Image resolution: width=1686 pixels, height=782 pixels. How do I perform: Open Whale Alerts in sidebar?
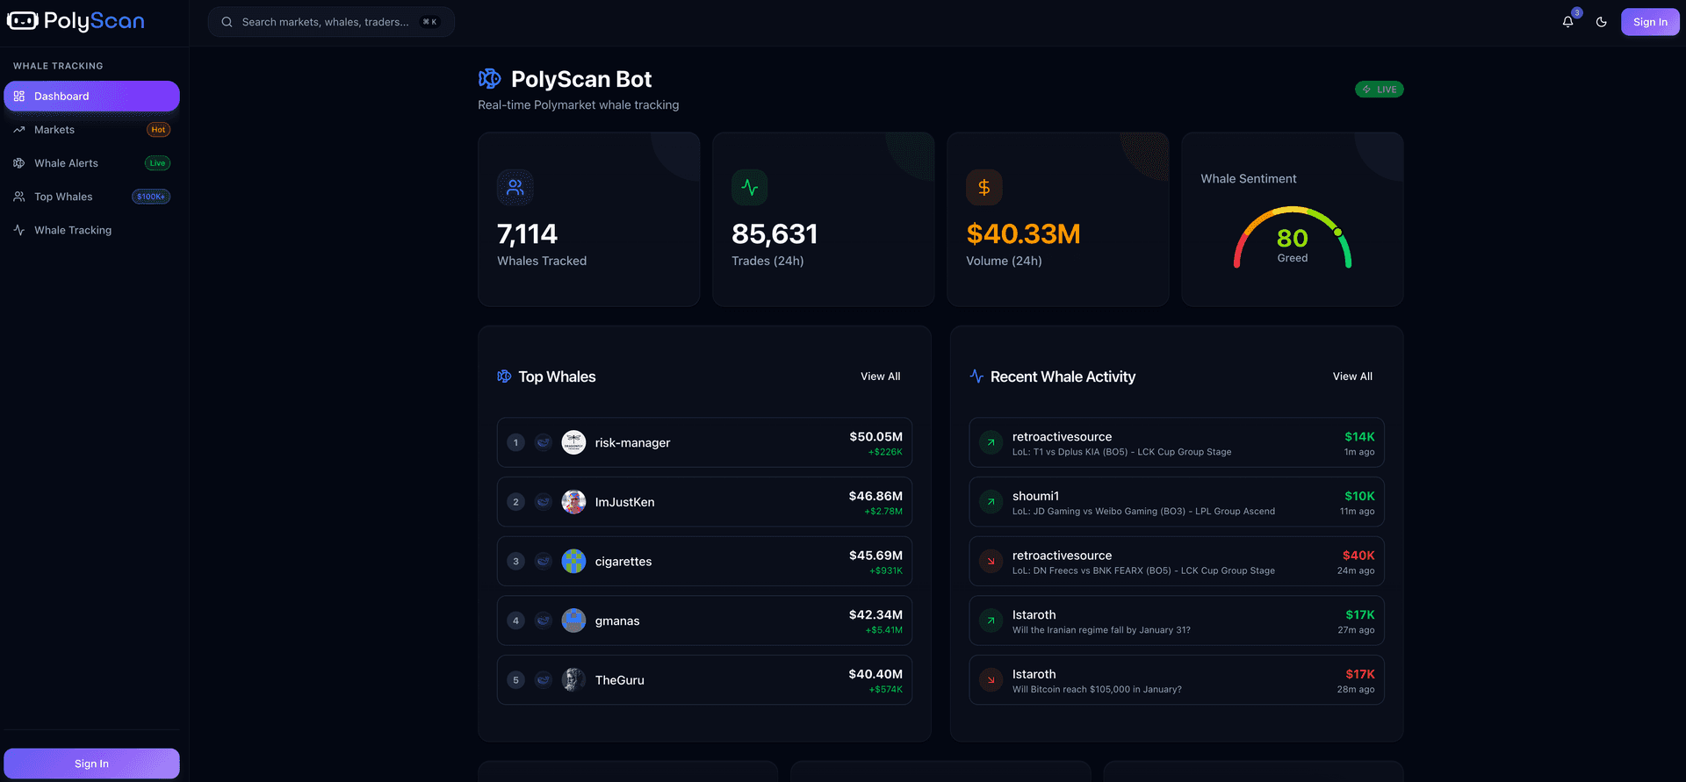pos(66,163)
